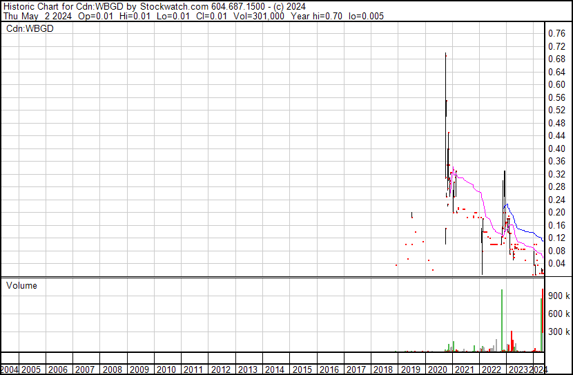Click the date 'Thu May 2 2024'
Viewport: 573px width, 375px height.
[x=38, y=17]
